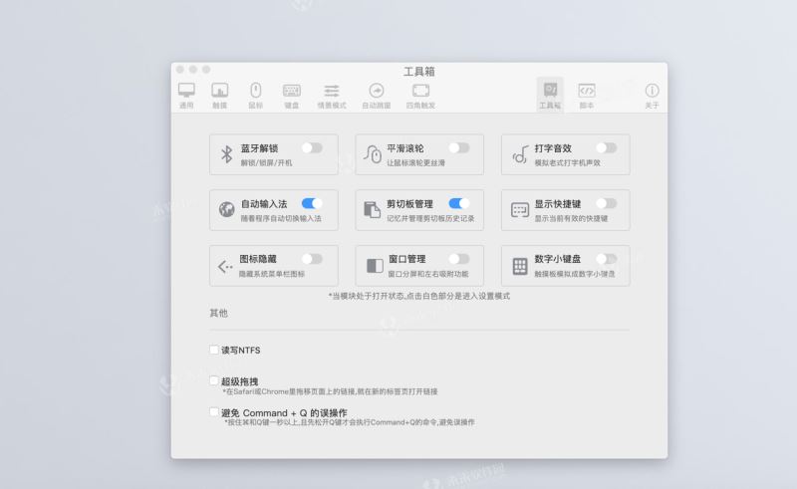Toggle the 显示快捷键 show shortcuts switch
The height and width of the screenshot is (489, 797).
pyautogui.click(x=607, y=203)
